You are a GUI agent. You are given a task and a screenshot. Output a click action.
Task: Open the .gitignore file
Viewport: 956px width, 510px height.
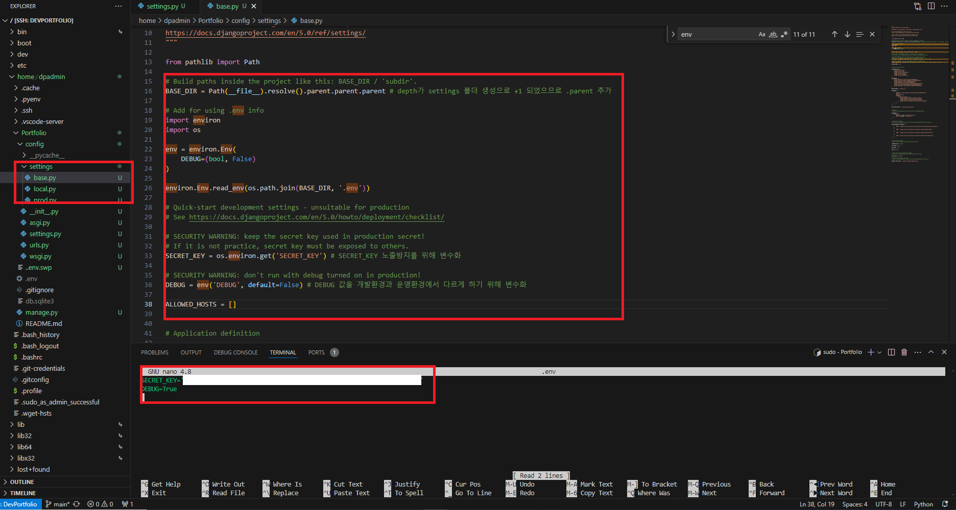coord(39,290)
